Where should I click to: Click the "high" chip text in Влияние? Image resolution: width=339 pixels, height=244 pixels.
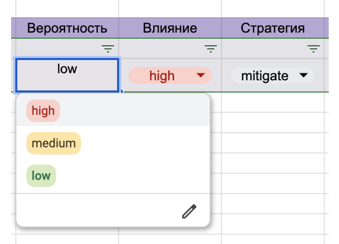(x=162, y=76)
